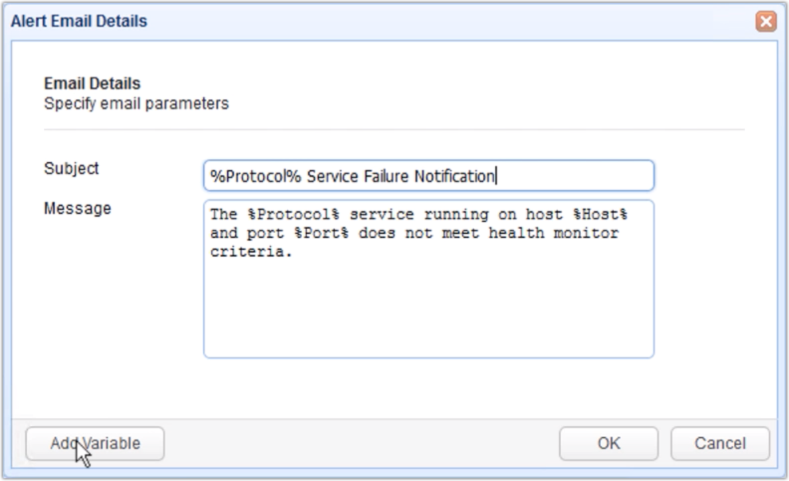The height and width of the screenshot is (481, 789).
Task: Click the Message field label
Action: tap(78, 209)
